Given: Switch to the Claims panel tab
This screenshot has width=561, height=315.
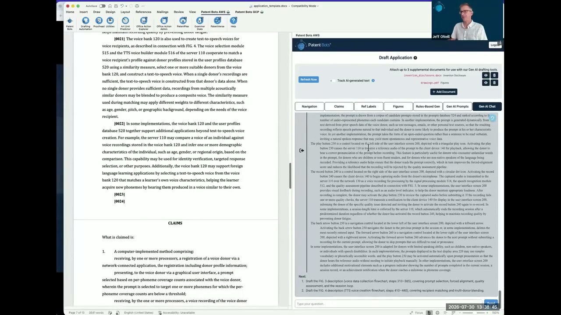Looking at the screenshot, I should pos(339,106).
